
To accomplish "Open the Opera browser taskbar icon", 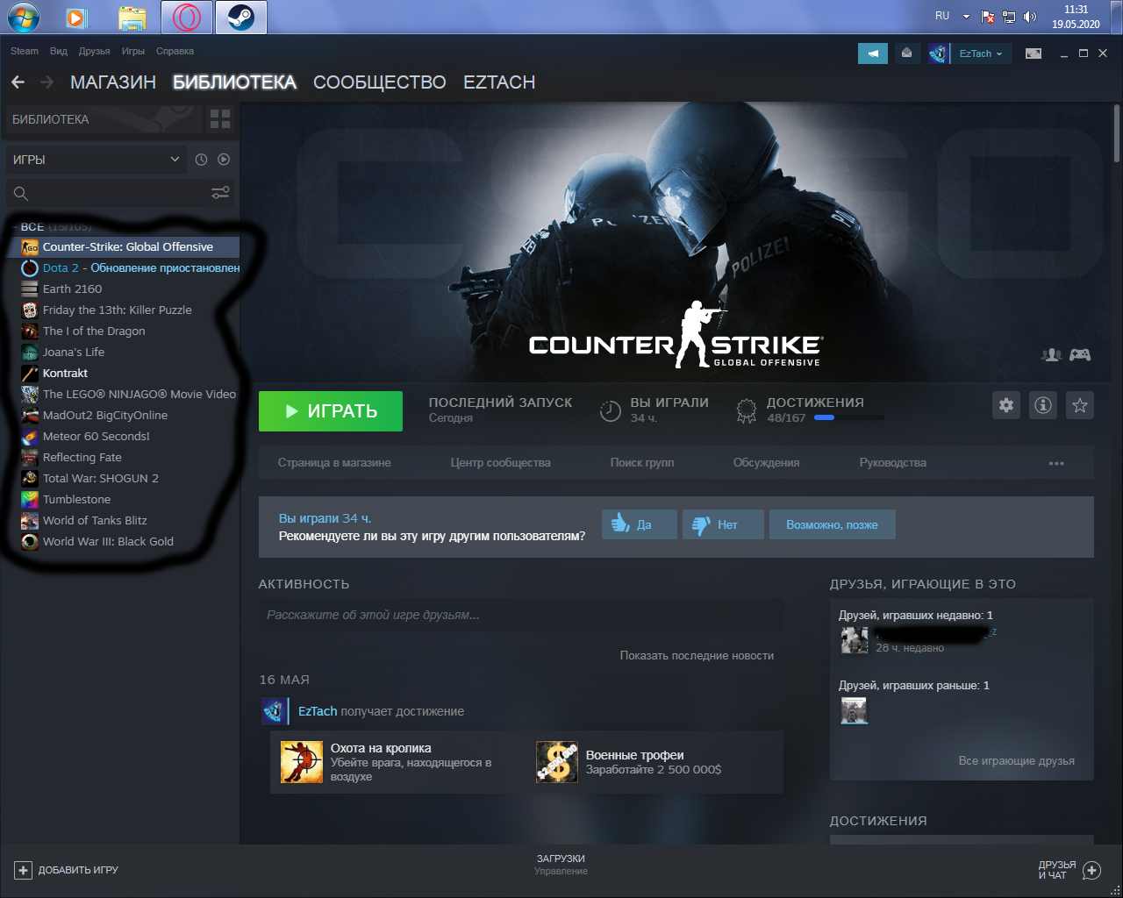I will pos(186,17).
